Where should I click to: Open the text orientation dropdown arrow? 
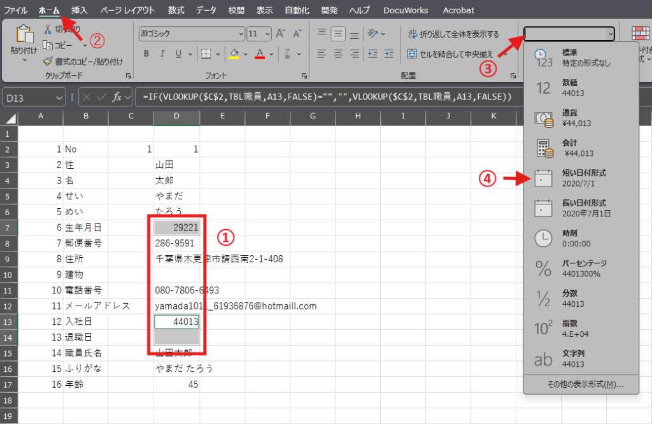pos(383,34)
